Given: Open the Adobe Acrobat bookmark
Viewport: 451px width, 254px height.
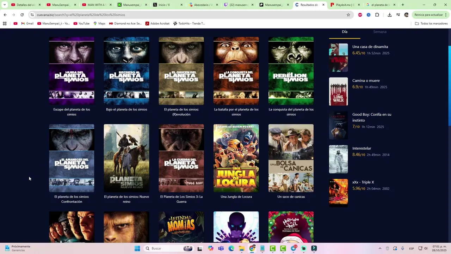Looking at the screenshot, I should [157, 24].
